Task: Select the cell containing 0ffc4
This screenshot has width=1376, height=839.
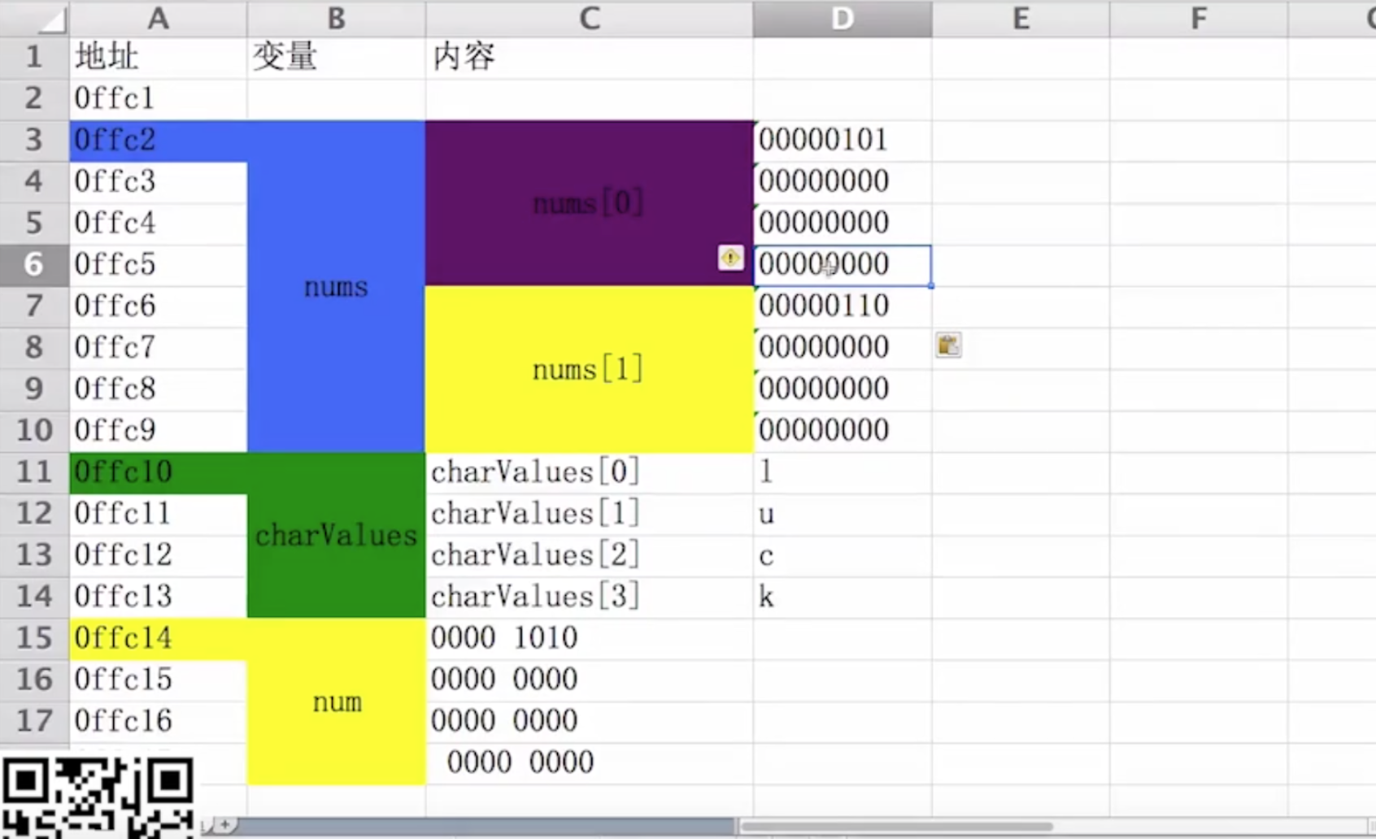Action: click(x=158, y=224)
